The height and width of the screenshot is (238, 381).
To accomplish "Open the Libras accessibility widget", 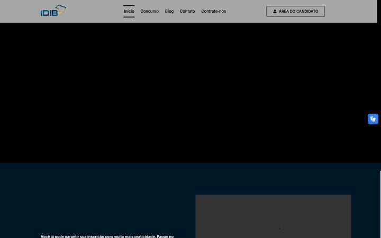I will tap(373, 119).
